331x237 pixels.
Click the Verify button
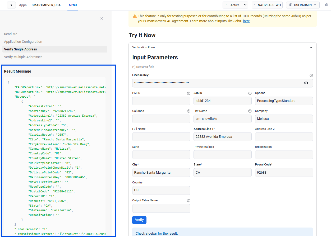(139, 220)
